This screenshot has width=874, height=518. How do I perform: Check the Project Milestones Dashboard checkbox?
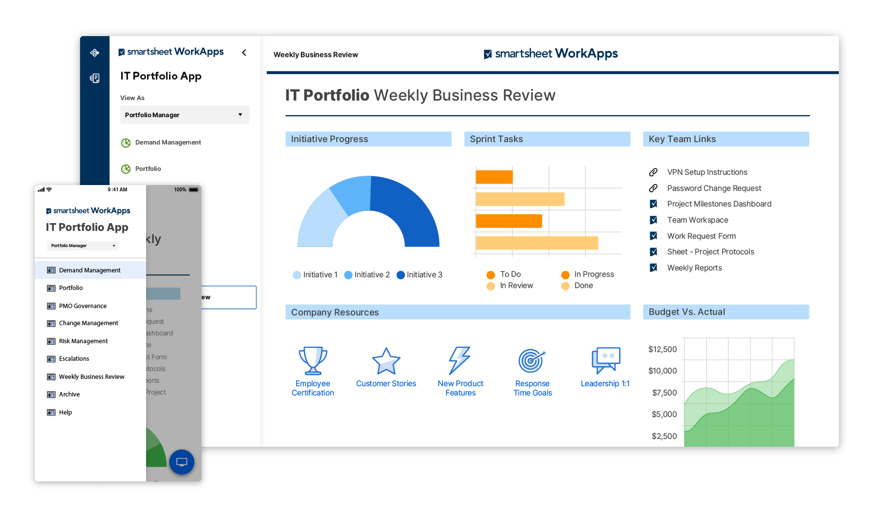pos(654,204)
